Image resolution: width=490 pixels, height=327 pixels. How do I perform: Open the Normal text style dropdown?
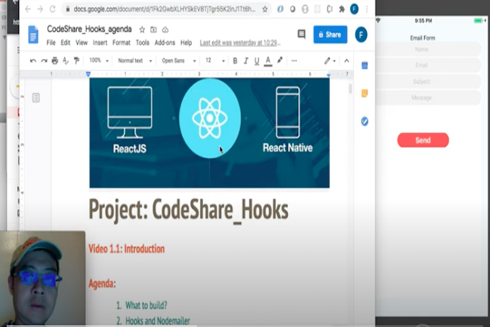[x=135, y=61]
